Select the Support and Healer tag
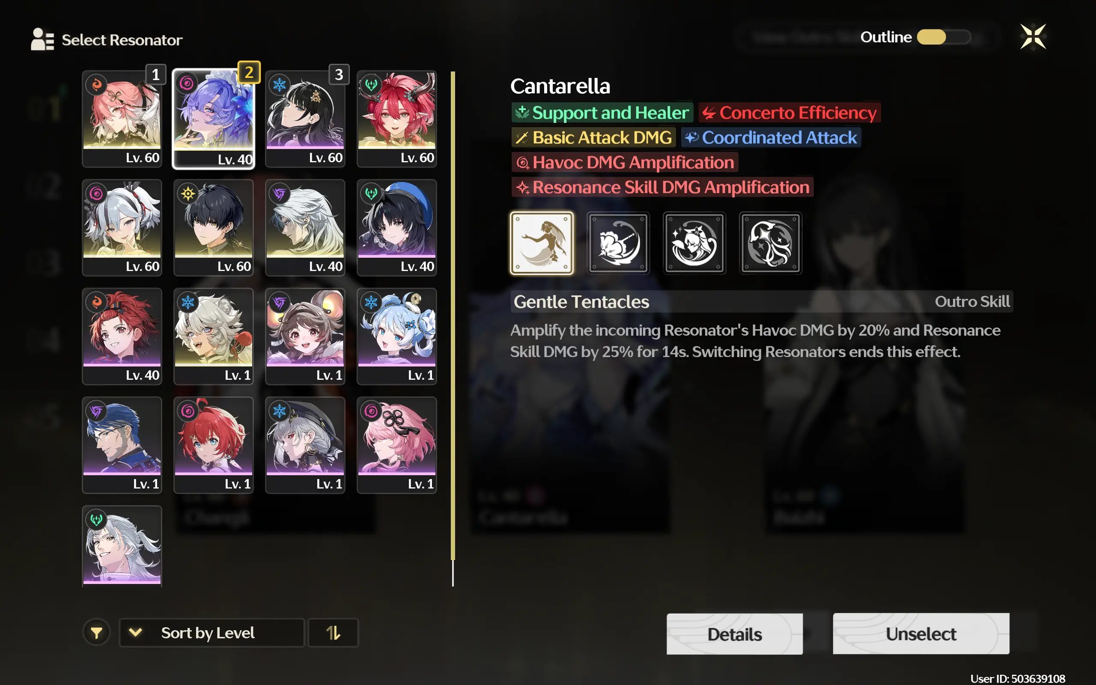The image size is (1096, 685). click(602, 112)
